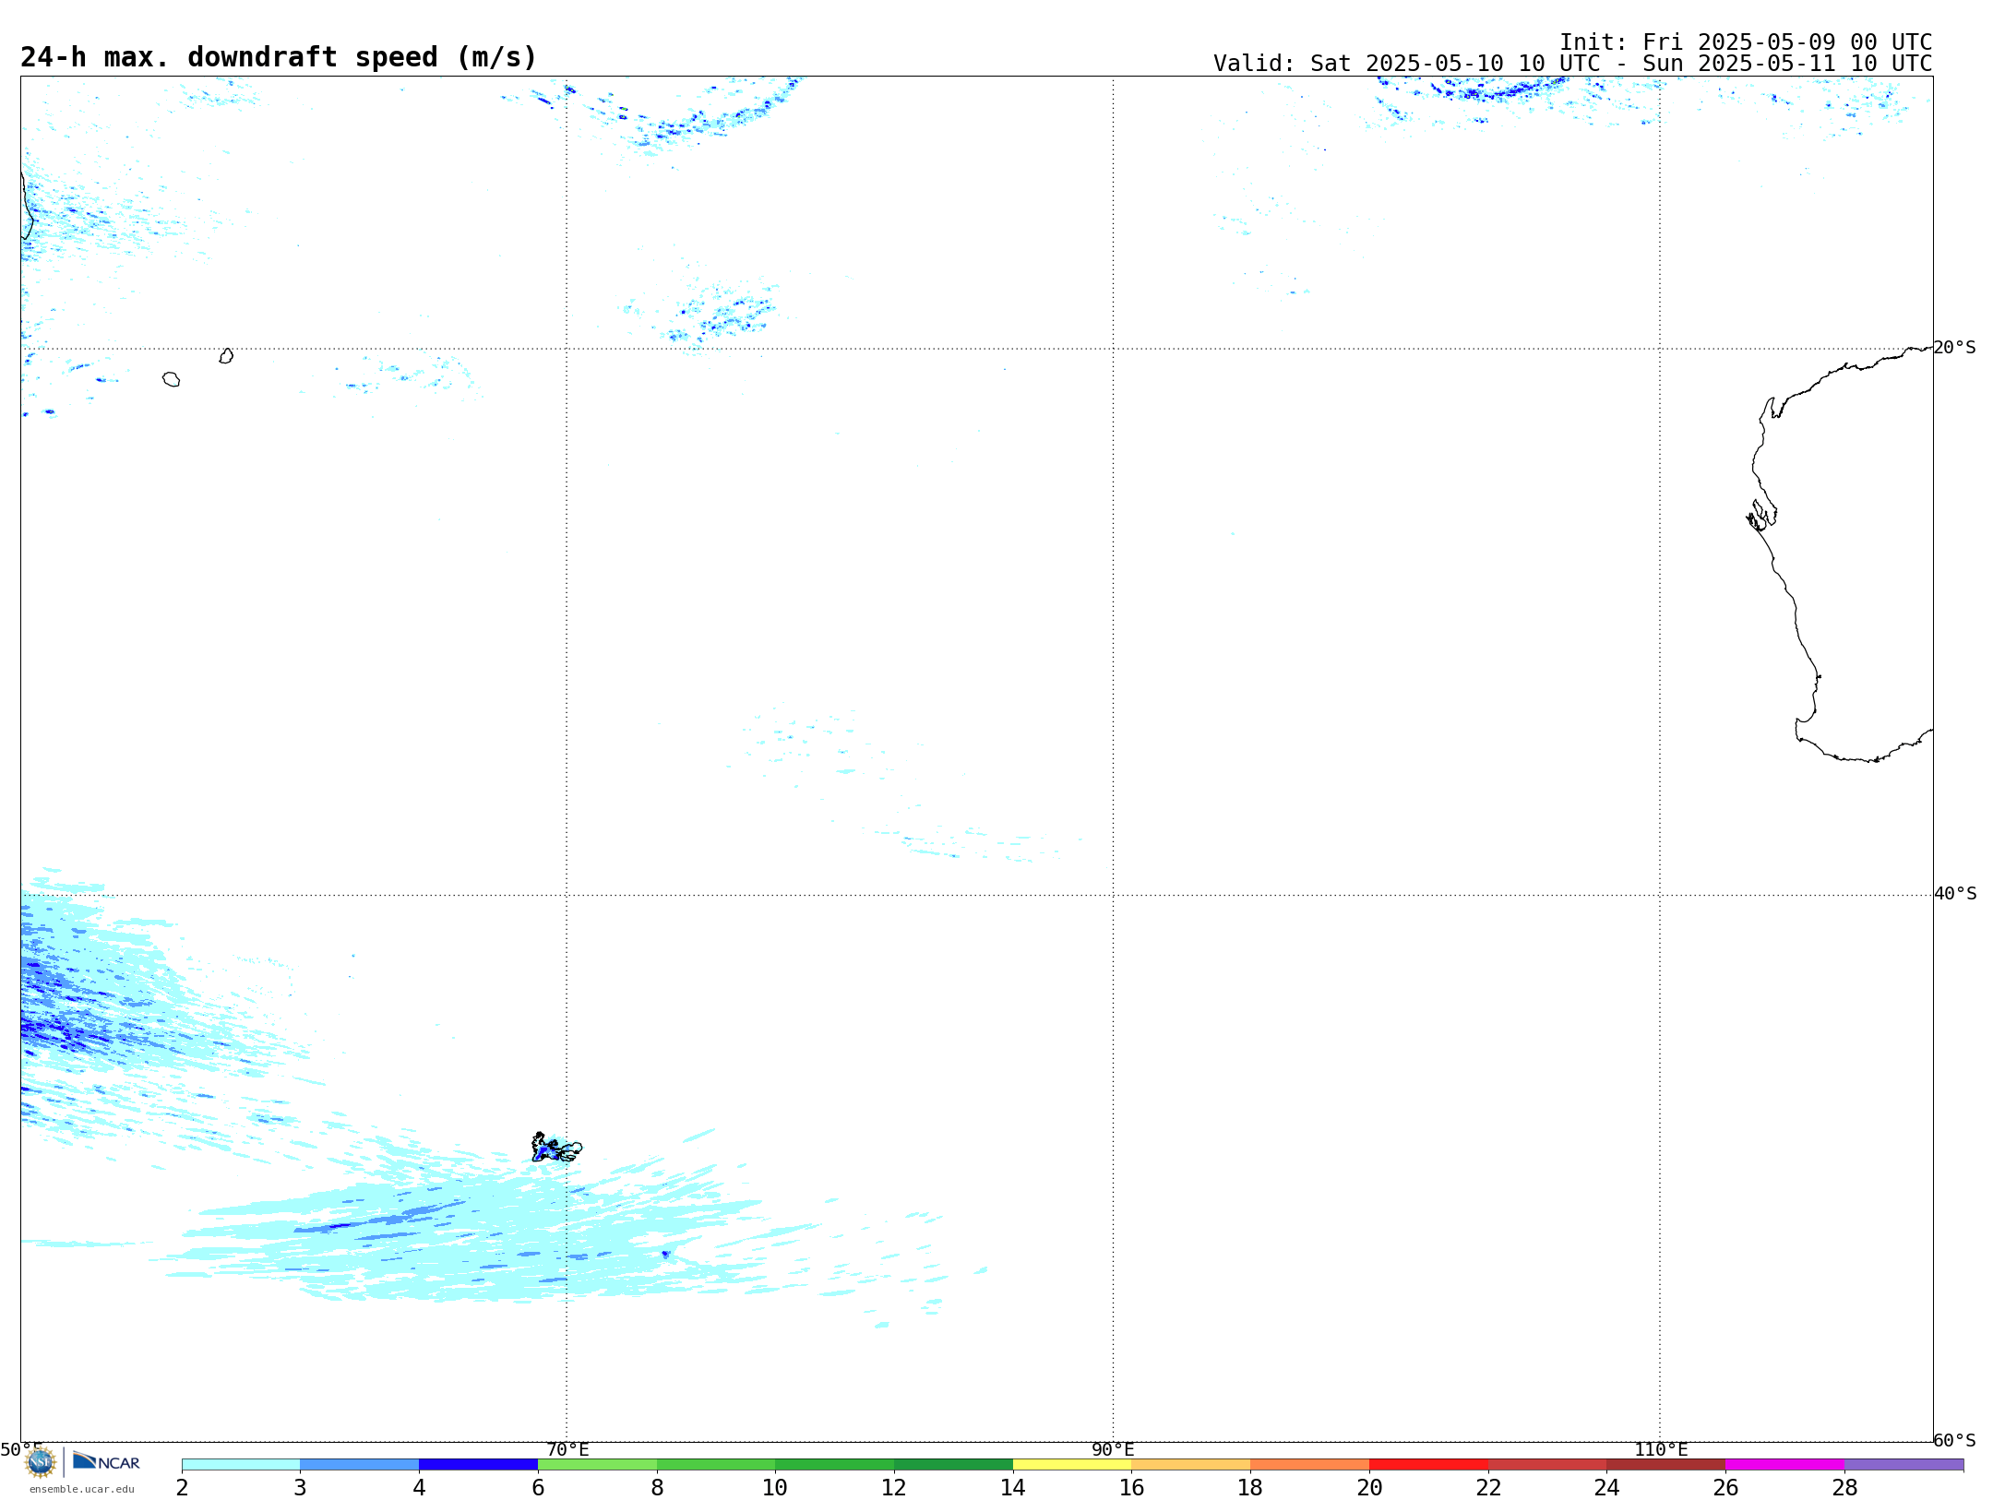Click the 'Init: Fri 2025-05-09 00 UTC' text
This screenshot has height=1500, width=1993.
[x=1746, y=42]
